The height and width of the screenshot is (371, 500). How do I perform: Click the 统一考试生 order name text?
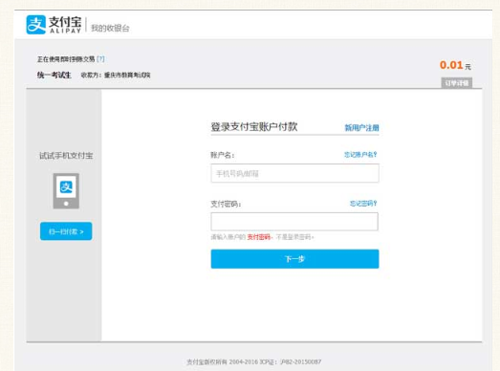(54, 75)
